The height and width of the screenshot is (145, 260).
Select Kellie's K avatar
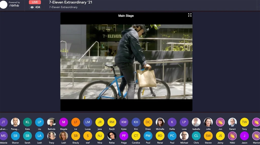(x=172, y=122)
